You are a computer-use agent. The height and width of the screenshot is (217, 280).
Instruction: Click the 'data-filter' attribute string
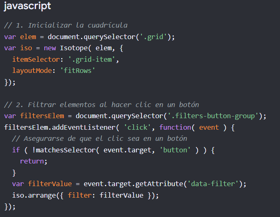tap(213, 184)
